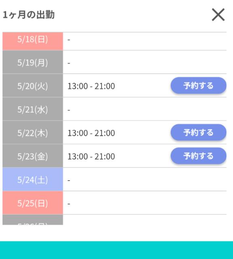This screenshot has width=233, height=259.
Task: Click the 13:00 - 21:00 time on 5/22
Action: 91,133
